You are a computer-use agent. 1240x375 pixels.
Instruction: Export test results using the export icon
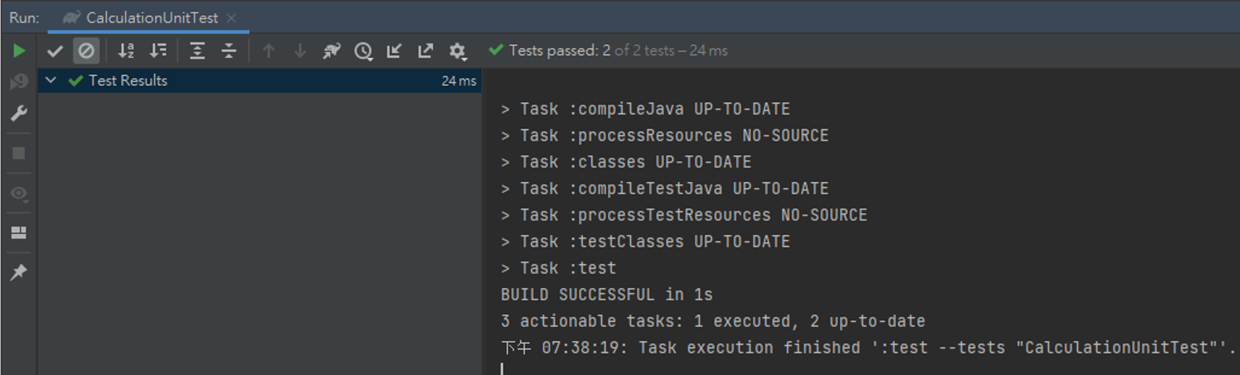(x=425, y=51)
